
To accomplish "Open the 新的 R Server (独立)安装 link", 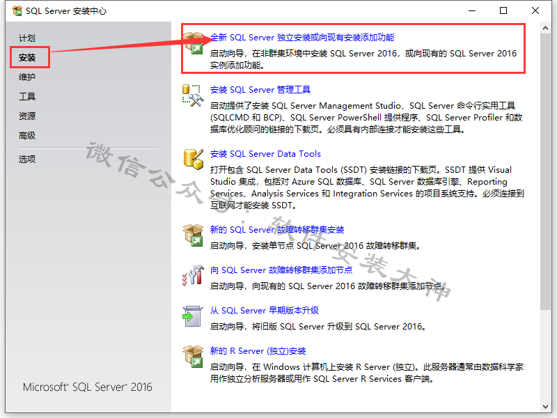I will tap(258, 351).
